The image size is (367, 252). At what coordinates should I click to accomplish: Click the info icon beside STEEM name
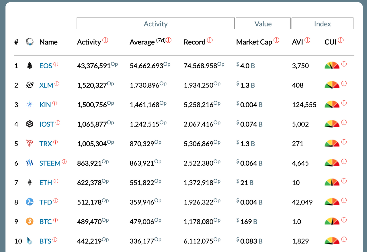pyautogui.click(x=64, y=162)
